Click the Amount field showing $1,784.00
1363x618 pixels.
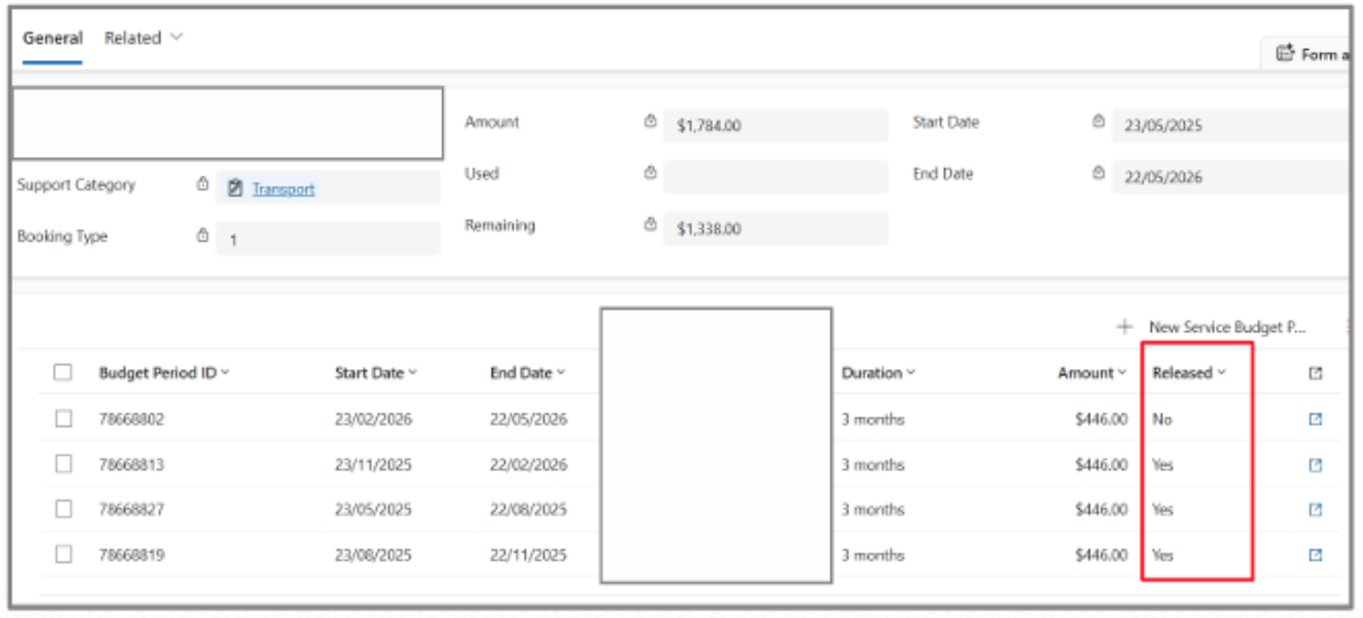(775, 125)
